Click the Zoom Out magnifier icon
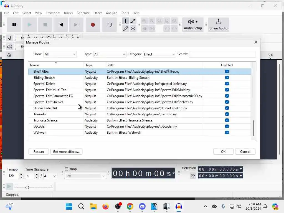 [152, 21]
